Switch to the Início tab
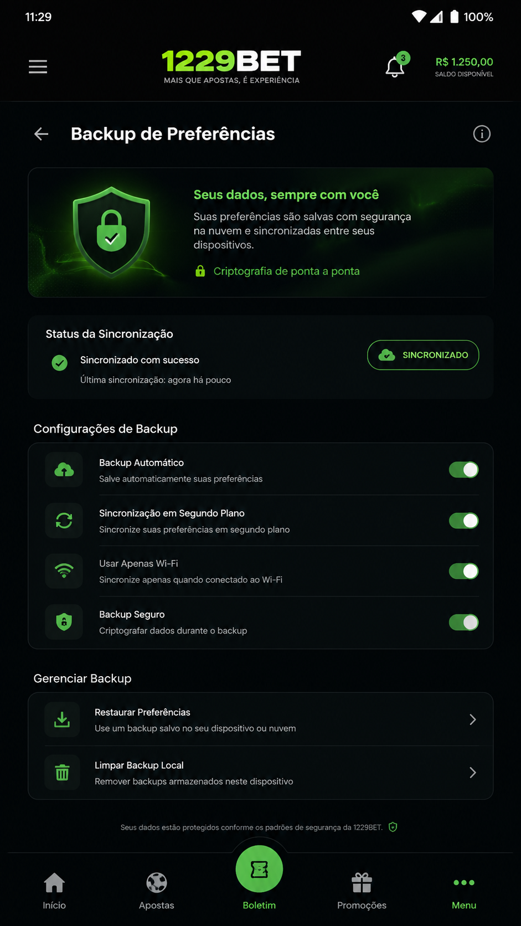 coord(54,891)
